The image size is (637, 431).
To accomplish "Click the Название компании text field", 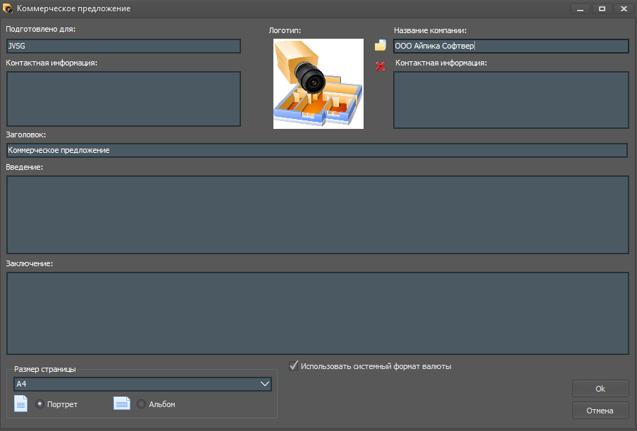I will tap(511, 46).
